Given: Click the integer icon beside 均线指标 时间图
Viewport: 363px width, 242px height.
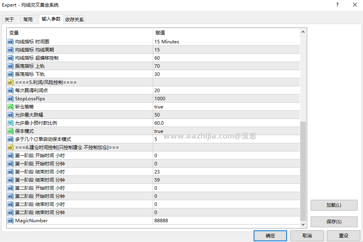Looking at the screenshot, I should coord(10,42).
